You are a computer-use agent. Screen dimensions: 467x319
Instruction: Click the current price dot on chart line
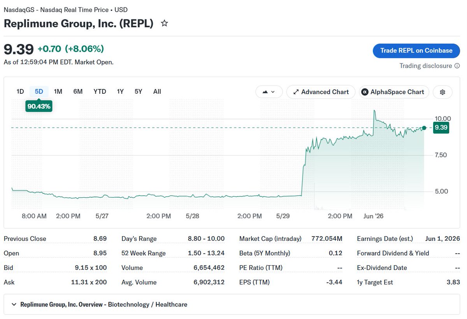[424, 128]
